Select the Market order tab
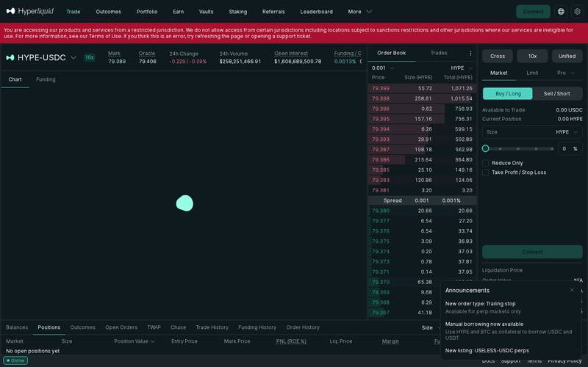The width and height of the screenshot is (588, 367). click(499, 73)
